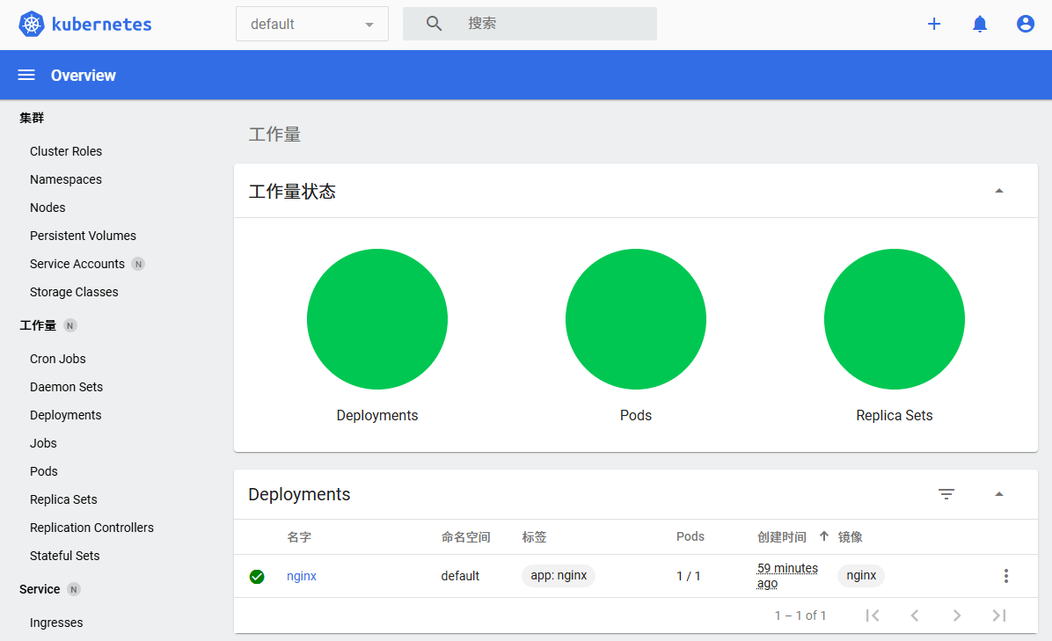Open the notifications bell

pos(980,25)
